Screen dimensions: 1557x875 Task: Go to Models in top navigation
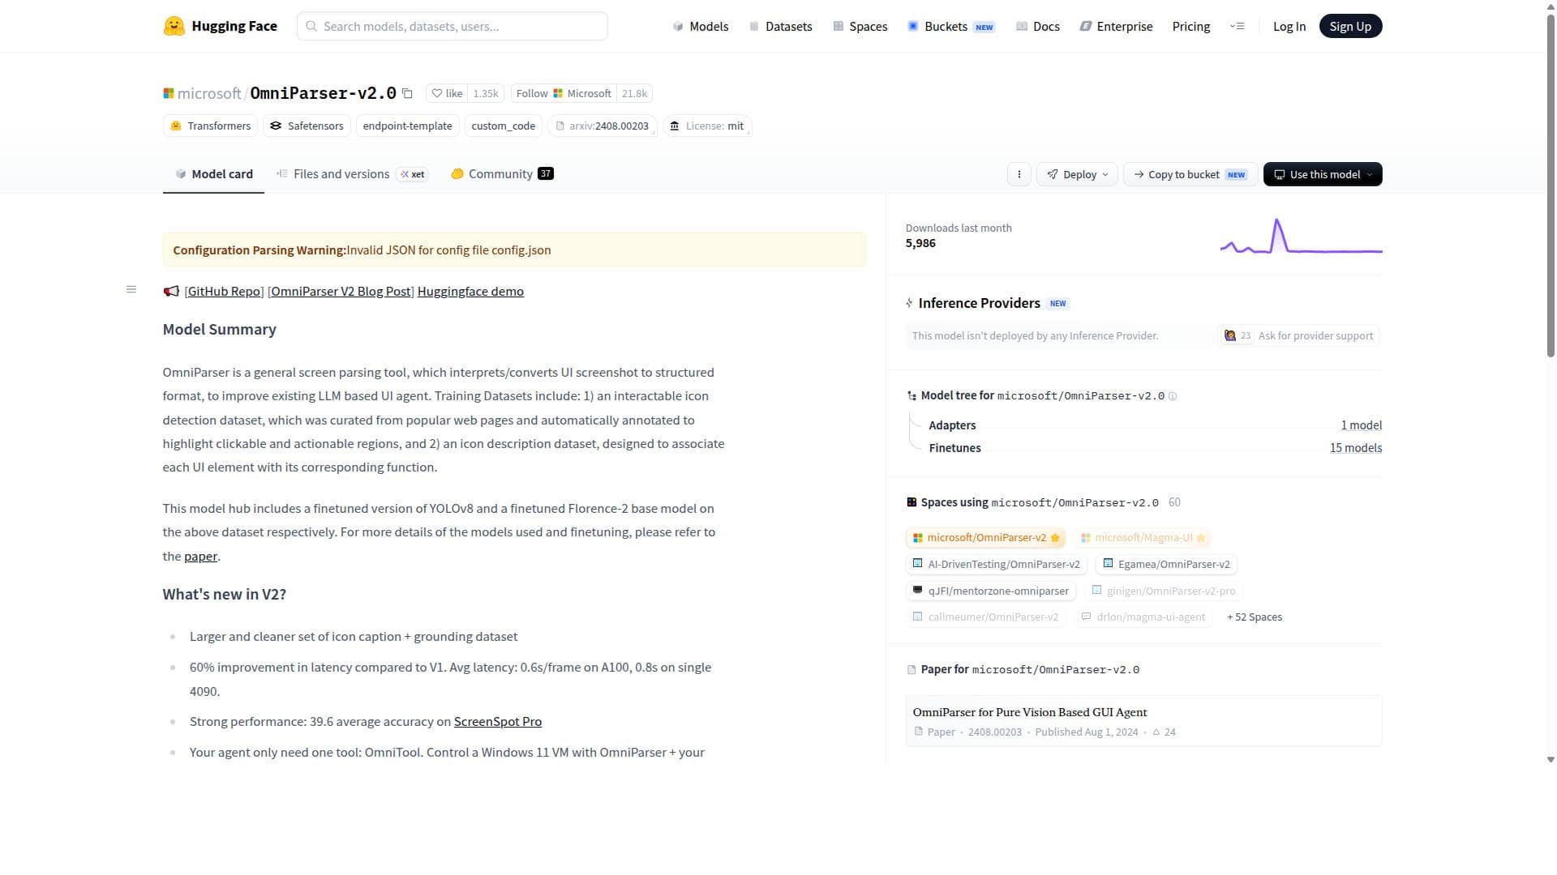tap(701, 26)
